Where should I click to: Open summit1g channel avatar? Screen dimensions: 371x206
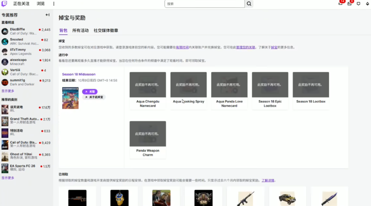coord(5,82)
